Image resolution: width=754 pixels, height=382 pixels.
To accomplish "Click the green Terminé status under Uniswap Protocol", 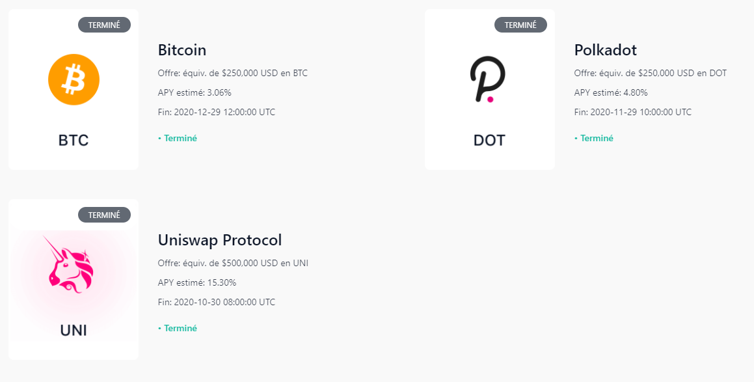I will coord(178,328).
